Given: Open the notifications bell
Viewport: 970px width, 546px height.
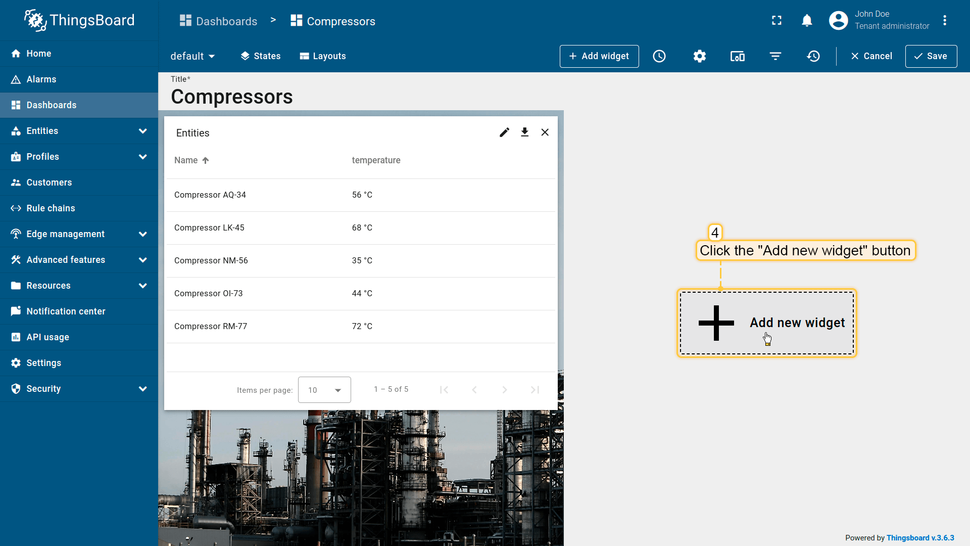Looking at the screenshot, I should 807,21.
